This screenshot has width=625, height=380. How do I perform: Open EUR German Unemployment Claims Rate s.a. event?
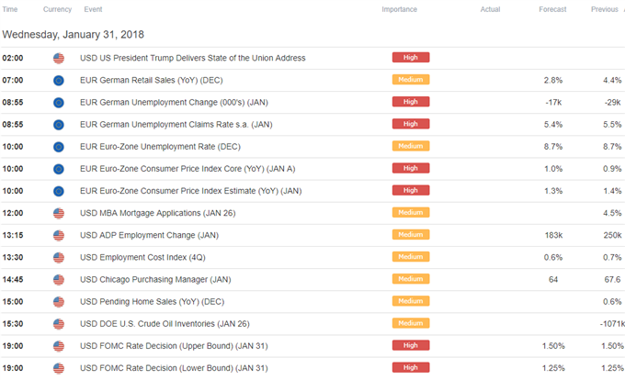point(176,125)
